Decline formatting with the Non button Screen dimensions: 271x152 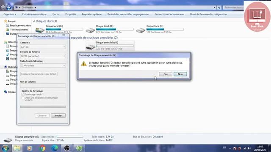tap(180, 74)
